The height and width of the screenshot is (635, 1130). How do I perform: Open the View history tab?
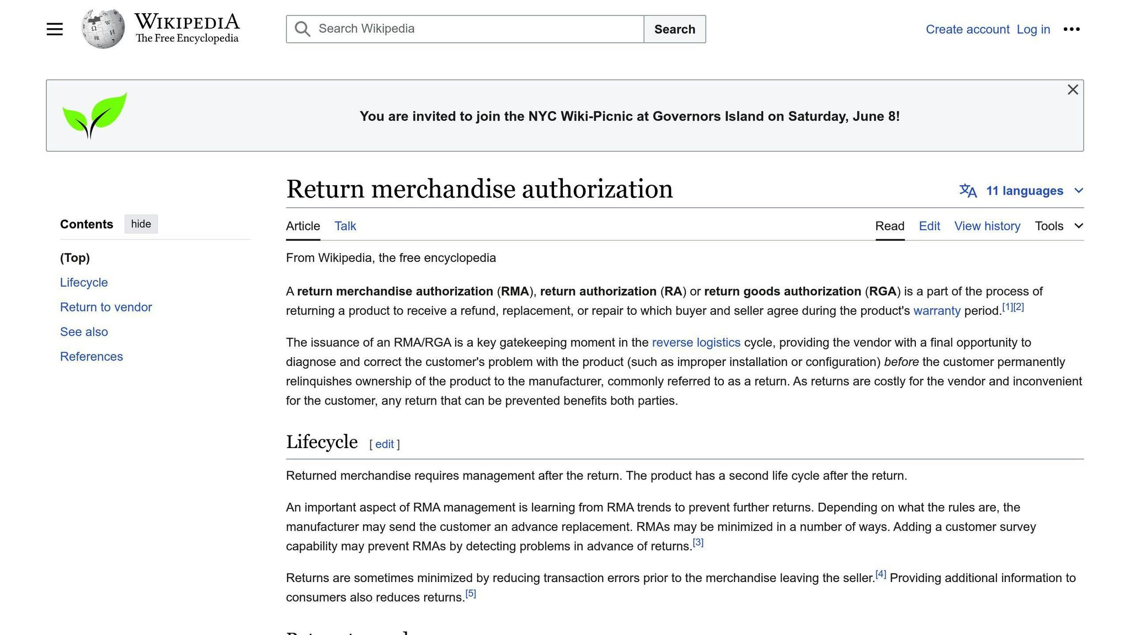pos(987,226)
